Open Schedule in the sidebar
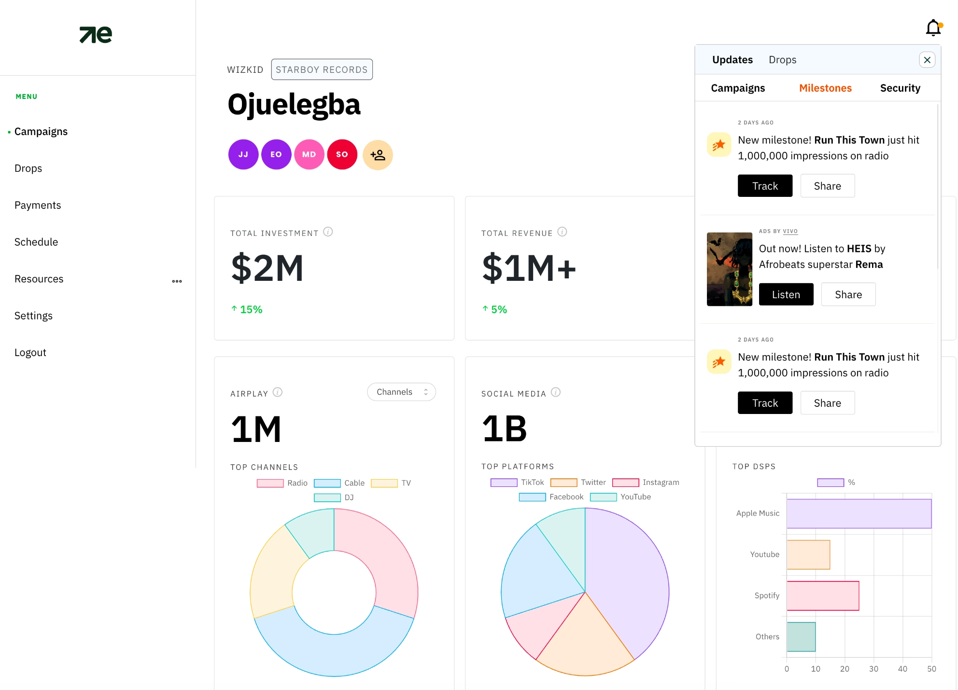 [36, 242]
